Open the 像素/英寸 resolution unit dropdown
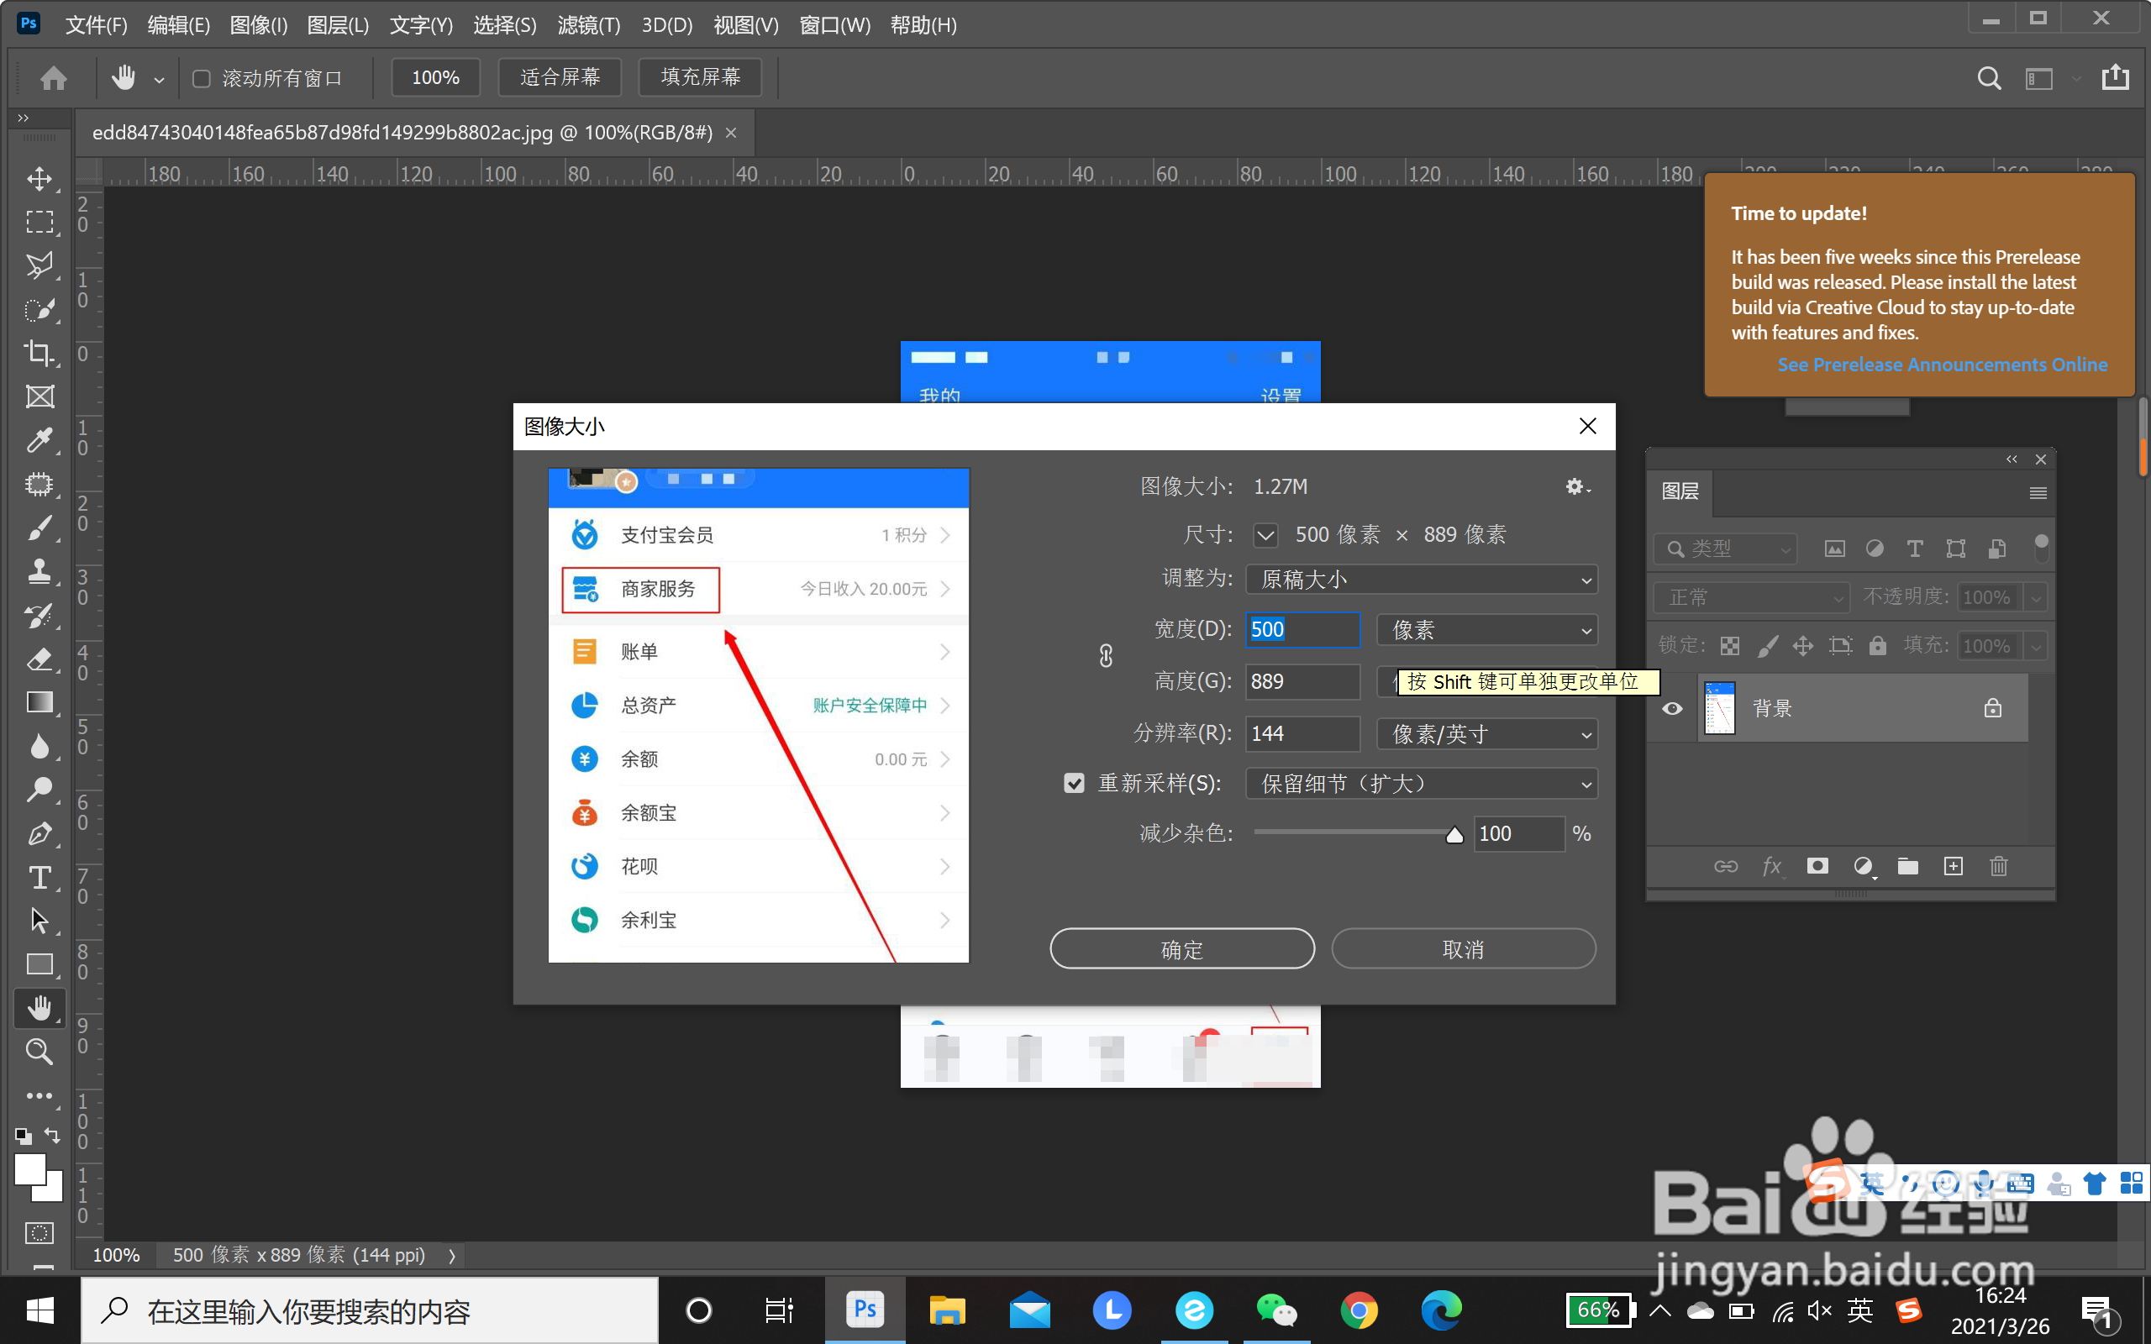This screenshot has height=1344, width=2151. [1487, 734]
